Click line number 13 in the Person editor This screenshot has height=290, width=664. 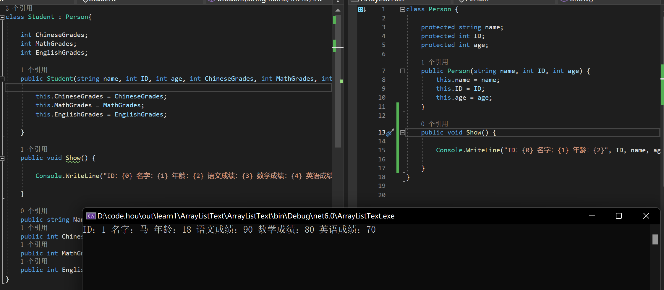point(382,132)
